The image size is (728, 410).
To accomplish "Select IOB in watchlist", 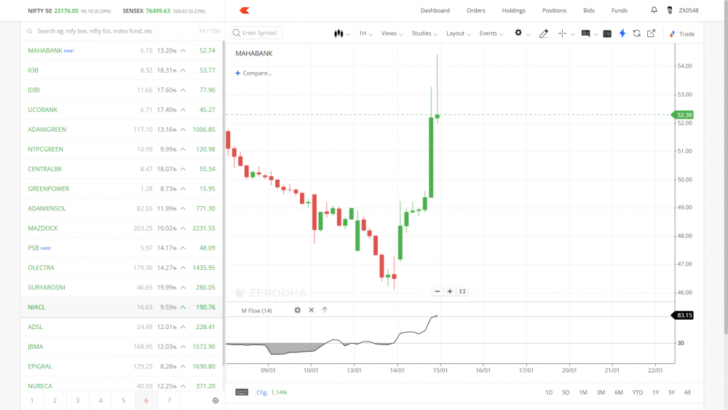I will click(x=122, y=70).
